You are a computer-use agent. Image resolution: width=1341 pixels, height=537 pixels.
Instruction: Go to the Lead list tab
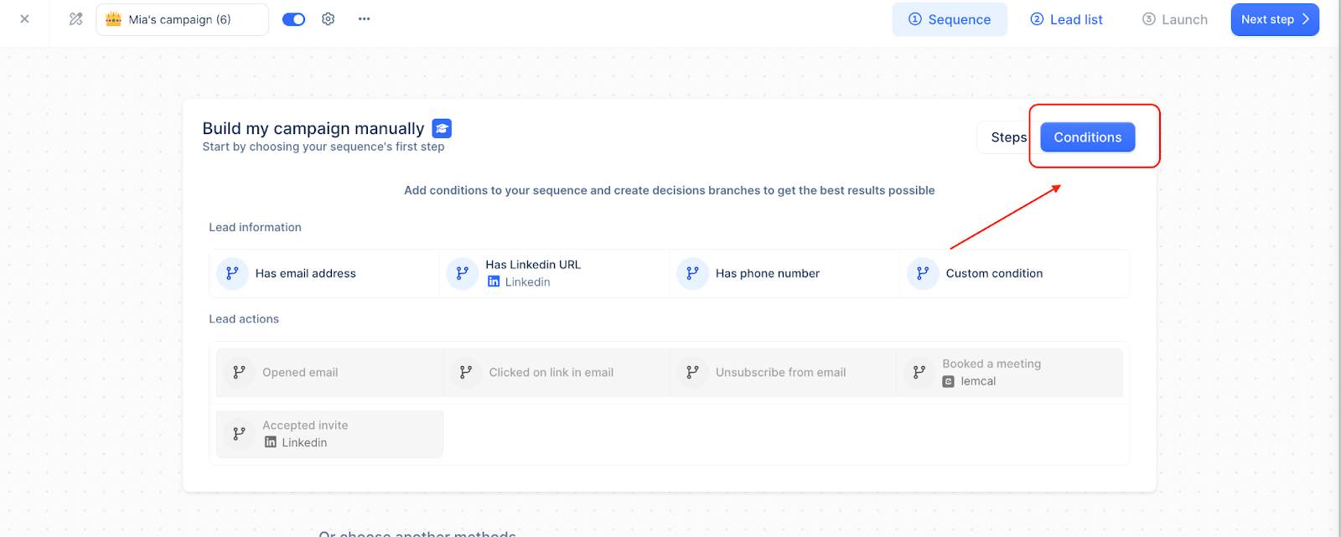coord(1066,19)
